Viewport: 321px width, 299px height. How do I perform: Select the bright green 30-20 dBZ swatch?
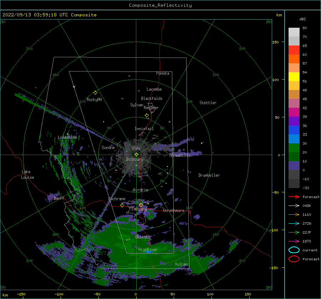(294, 148)
